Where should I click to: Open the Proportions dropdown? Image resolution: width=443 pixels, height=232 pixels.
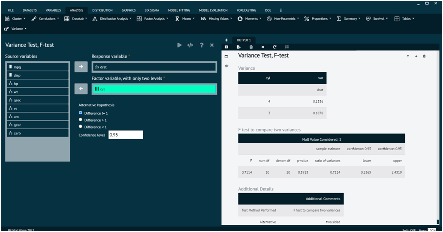318,18
